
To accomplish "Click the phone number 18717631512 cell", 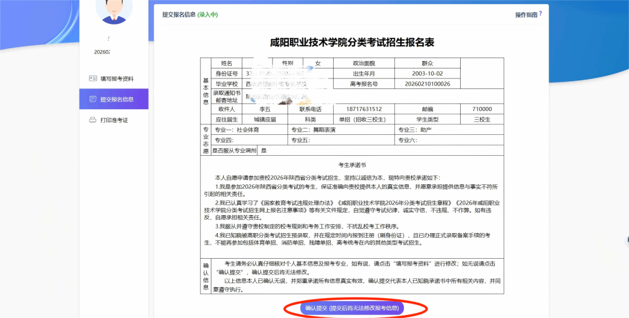I will [365, 109].
